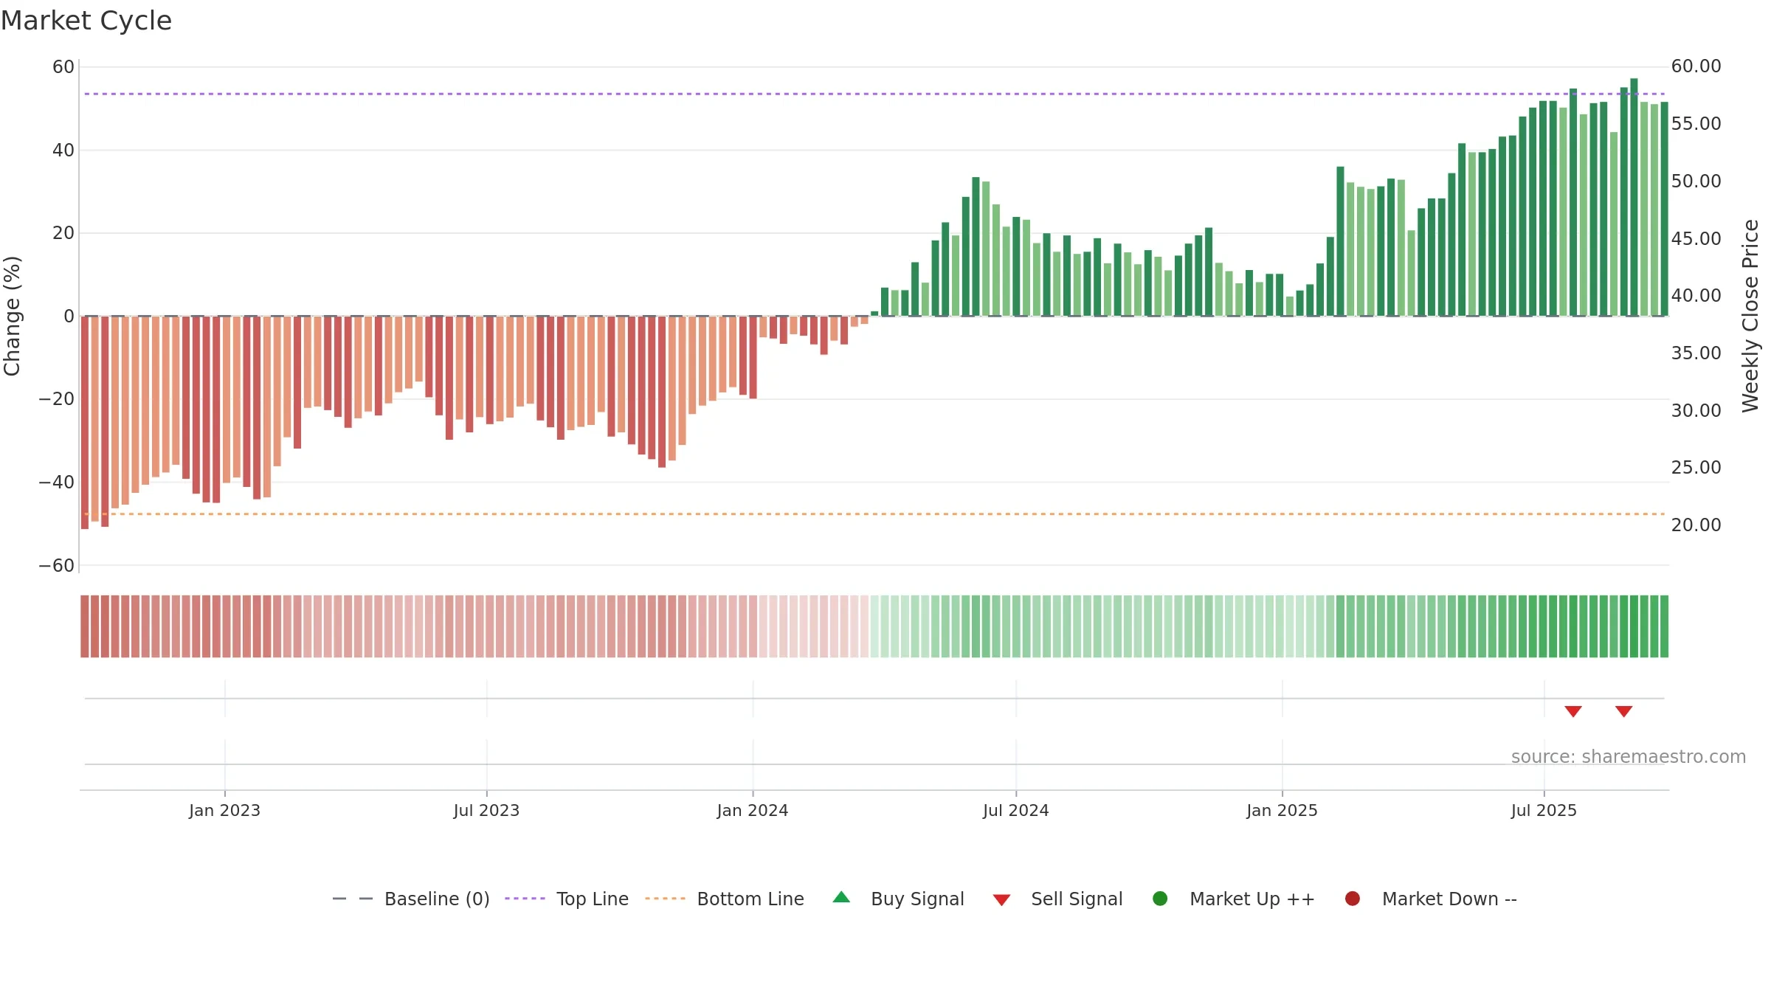The height and width of the screenshot is (996, 1771).
Task: Click the Change (%) axis title
Action: [12, 316]
